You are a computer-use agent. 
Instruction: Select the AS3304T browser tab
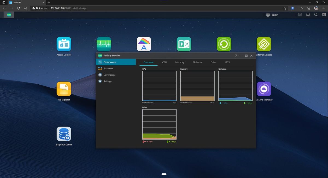pos(26,2)
